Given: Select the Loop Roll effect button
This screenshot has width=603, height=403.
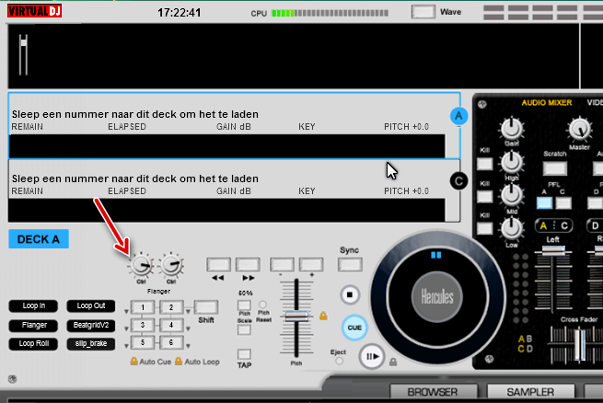Looking at the screenshot, I should click(x=33, y=343).
